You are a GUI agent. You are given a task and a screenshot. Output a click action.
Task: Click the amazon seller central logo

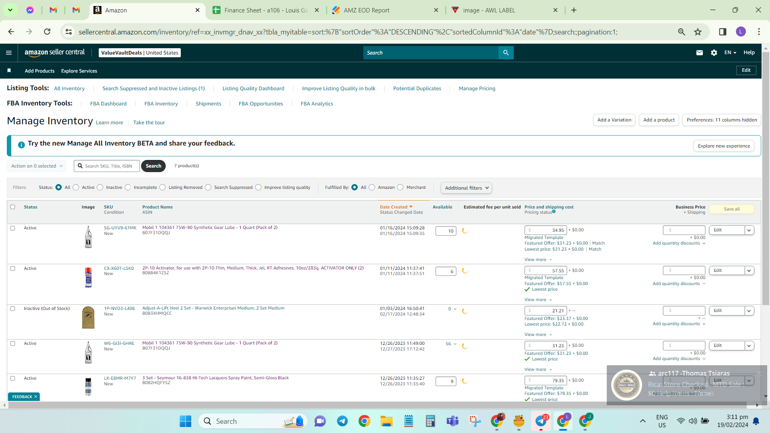tap(55, 53)
